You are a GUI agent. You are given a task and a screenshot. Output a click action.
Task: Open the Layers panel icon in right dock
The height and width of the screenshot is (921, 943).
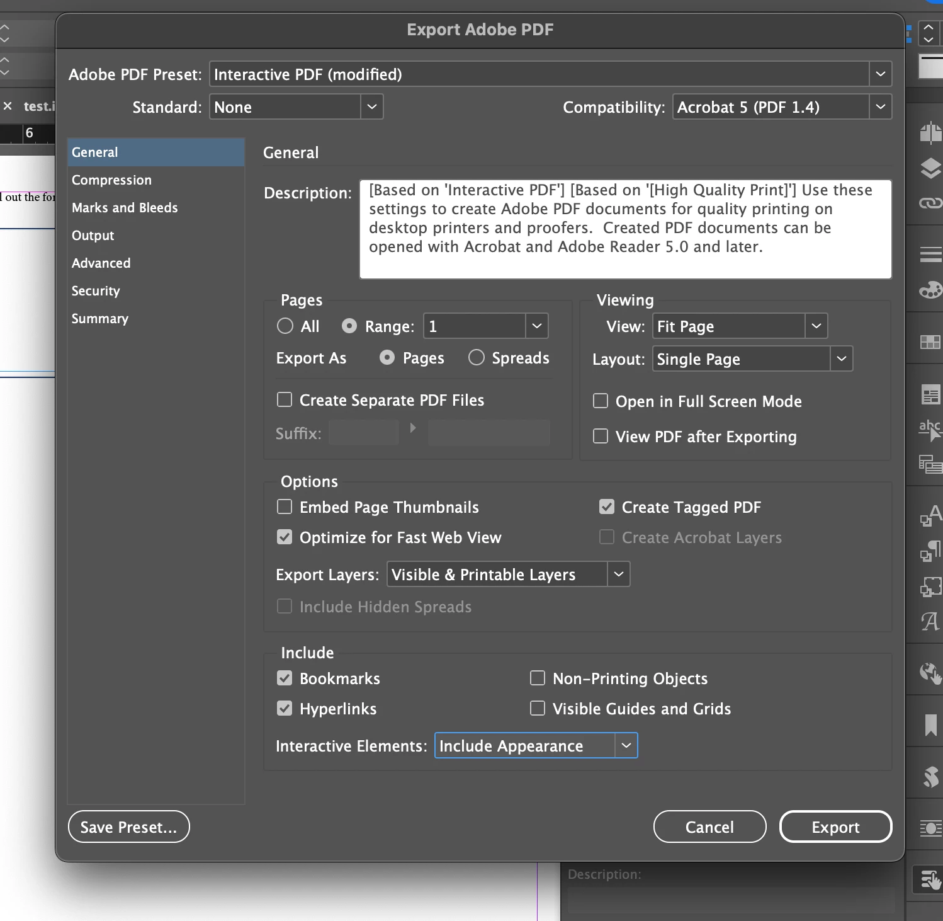click(930, 168)
